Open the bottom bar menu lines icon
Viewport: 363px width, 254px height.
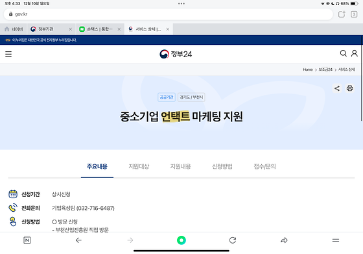[x=336, y=240]
